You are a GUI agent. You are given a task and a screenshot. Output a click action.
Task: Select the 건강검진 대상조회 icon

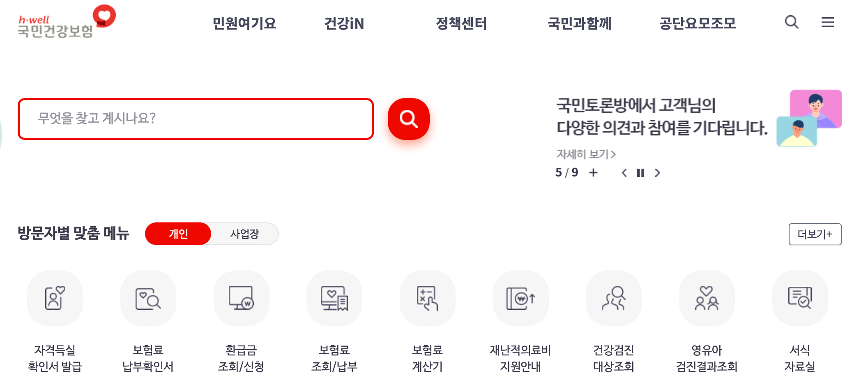click(x=614, y=298)
